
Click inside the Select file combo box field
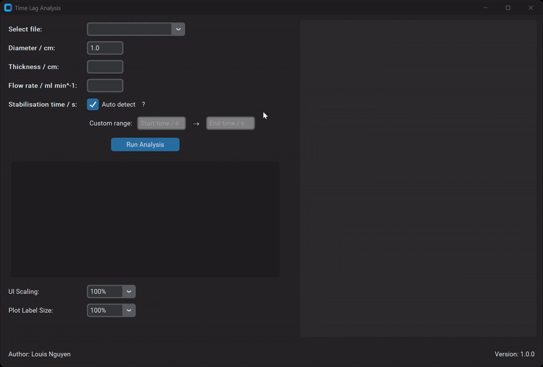coord(130,29)
